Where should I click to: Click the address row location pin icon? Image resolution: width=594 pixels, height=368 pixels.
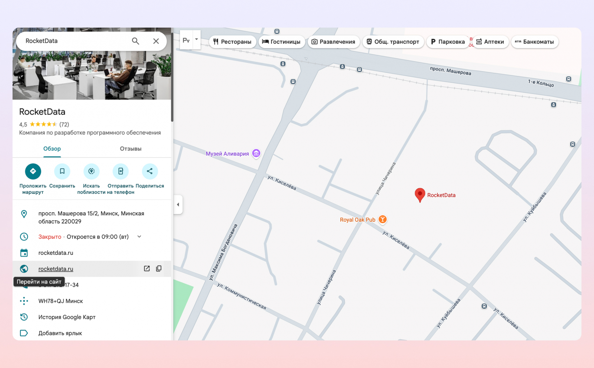point(24,214)
